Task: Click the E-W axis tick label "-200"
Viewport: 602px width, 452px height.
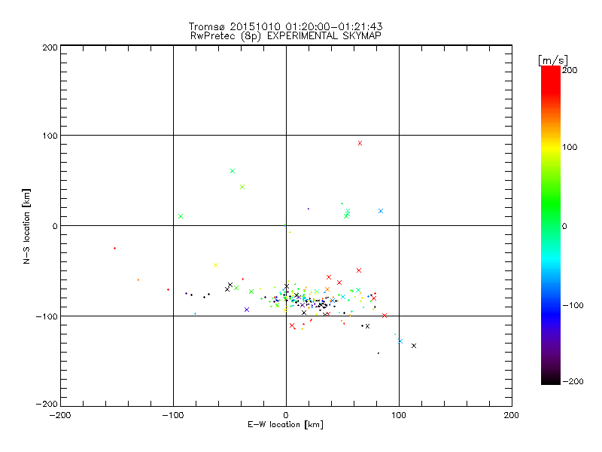Action: point(60,415)
